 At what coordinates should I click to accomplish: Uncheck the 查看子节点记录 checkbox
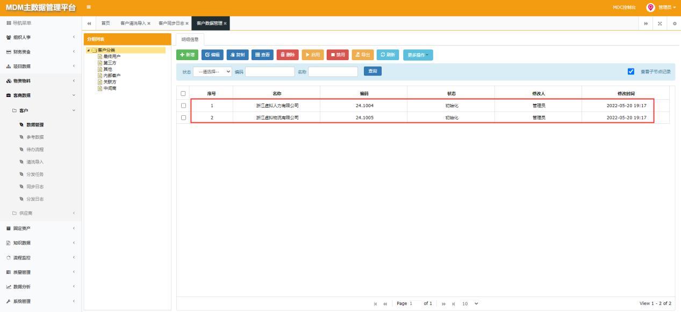click(631, 71)
